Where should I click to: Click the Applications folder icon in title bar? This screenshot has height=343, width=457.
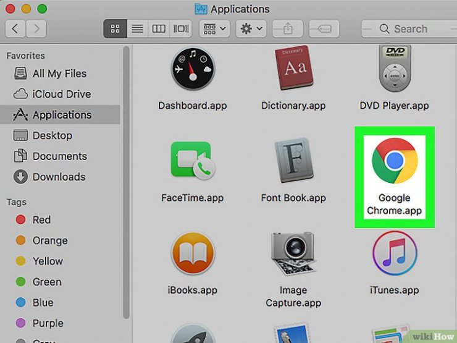tap(201, 9)
